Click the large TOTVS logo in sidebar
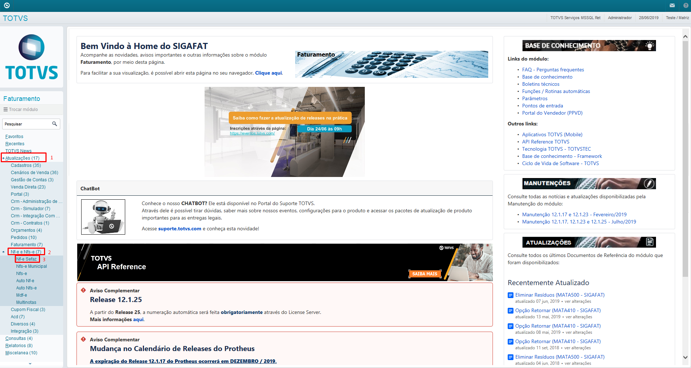This screenshot has height=368, width=691. [31, 57]
